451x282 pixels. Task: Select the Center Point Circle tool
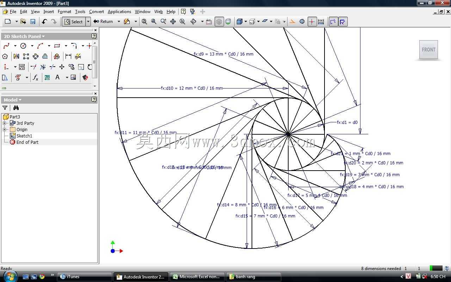[23, 46]
